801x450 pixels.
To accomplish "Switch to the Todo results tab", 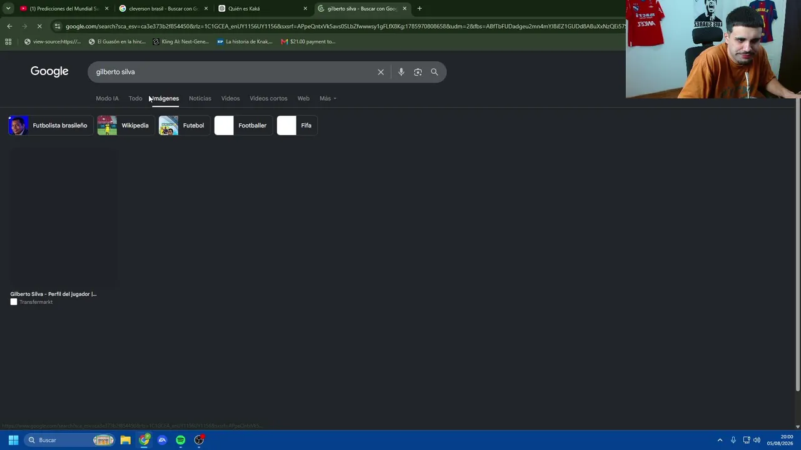I will pyautogui.click(x=135, y=98).
